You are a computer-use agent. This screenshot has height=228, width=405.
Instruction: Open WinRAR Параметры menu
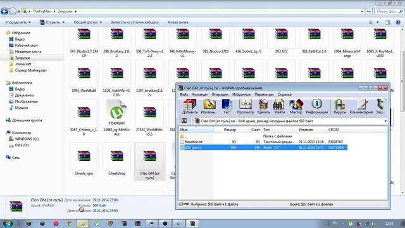point(264,94)
